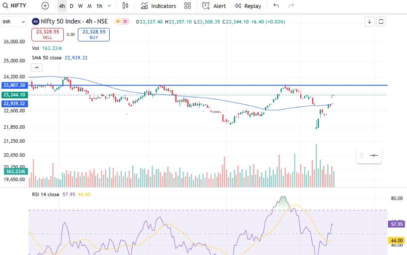Select the horizontal line tool in floating toolbar
Image resolution: width=407 pixels, height=255 pixels.
coord(374,156)
